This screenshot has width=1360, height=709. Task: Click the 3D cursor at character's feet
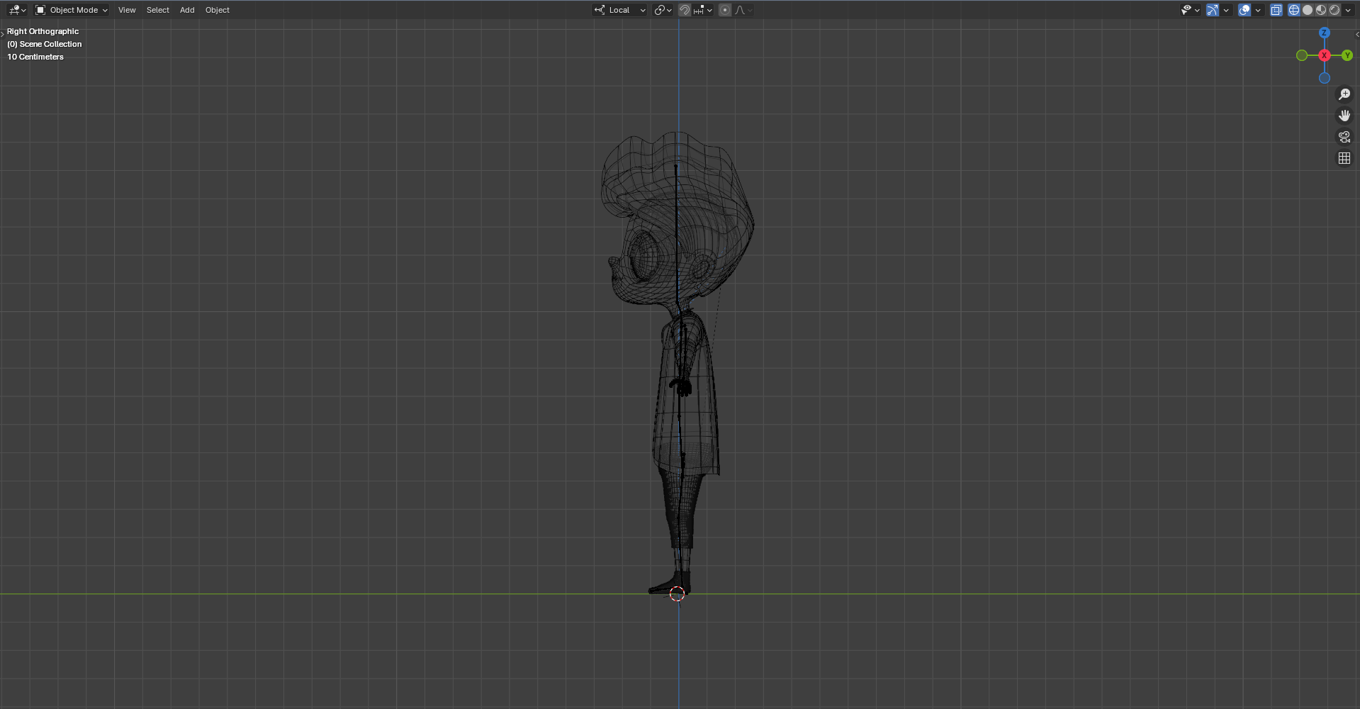pyautogui.click(x=677, y=594)
